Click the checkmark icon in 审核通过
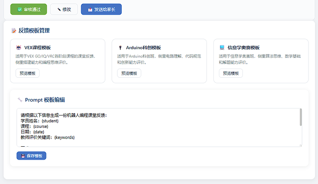The height and width of the screenshot is (184, 318). (20, 10)
